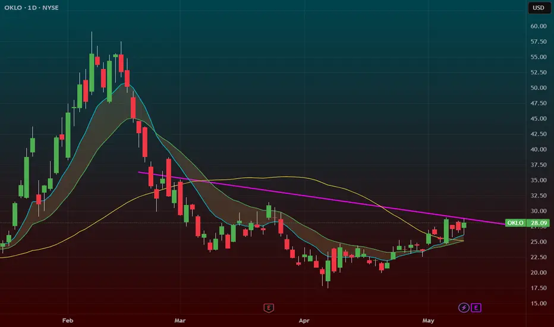Click the 55.00 price axis label
The width and height of the screenshot is (554, 327).
click(x=539, y=57)
